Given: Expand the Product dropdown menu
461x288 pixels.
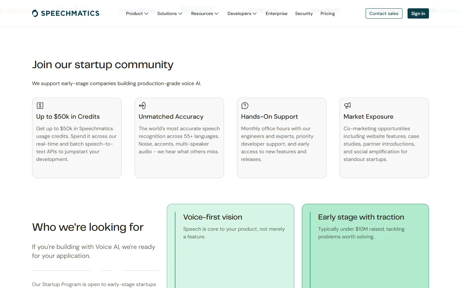Looking at the screenshot, I should (137, 13).
